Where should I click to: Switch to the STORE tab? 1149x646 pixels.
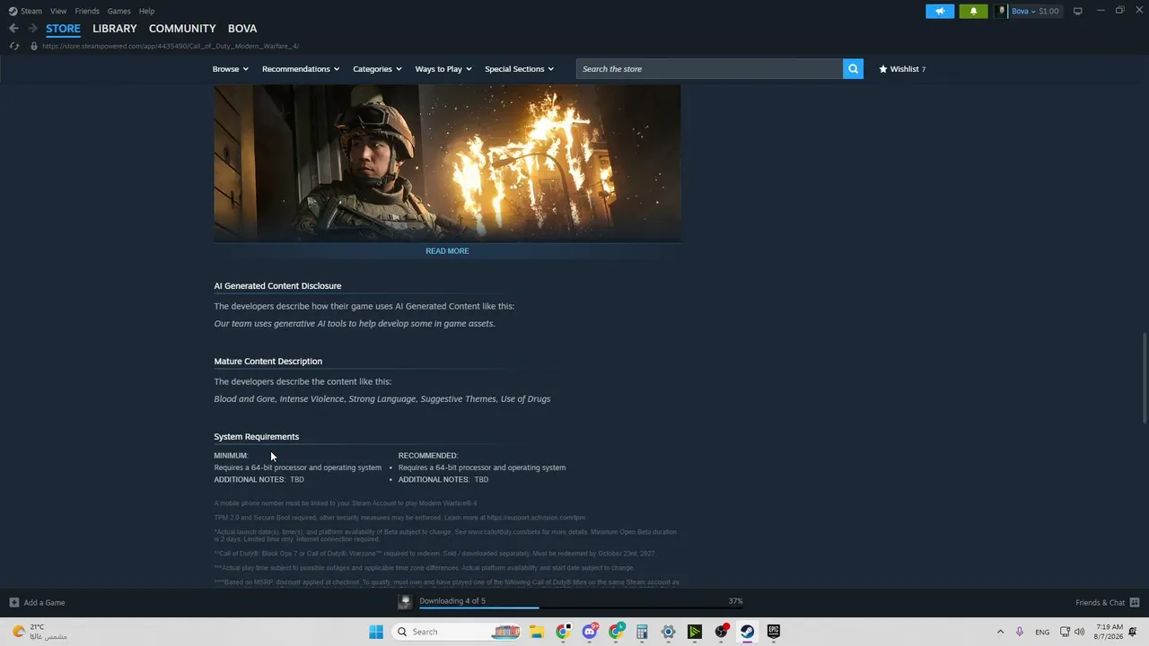63,29
